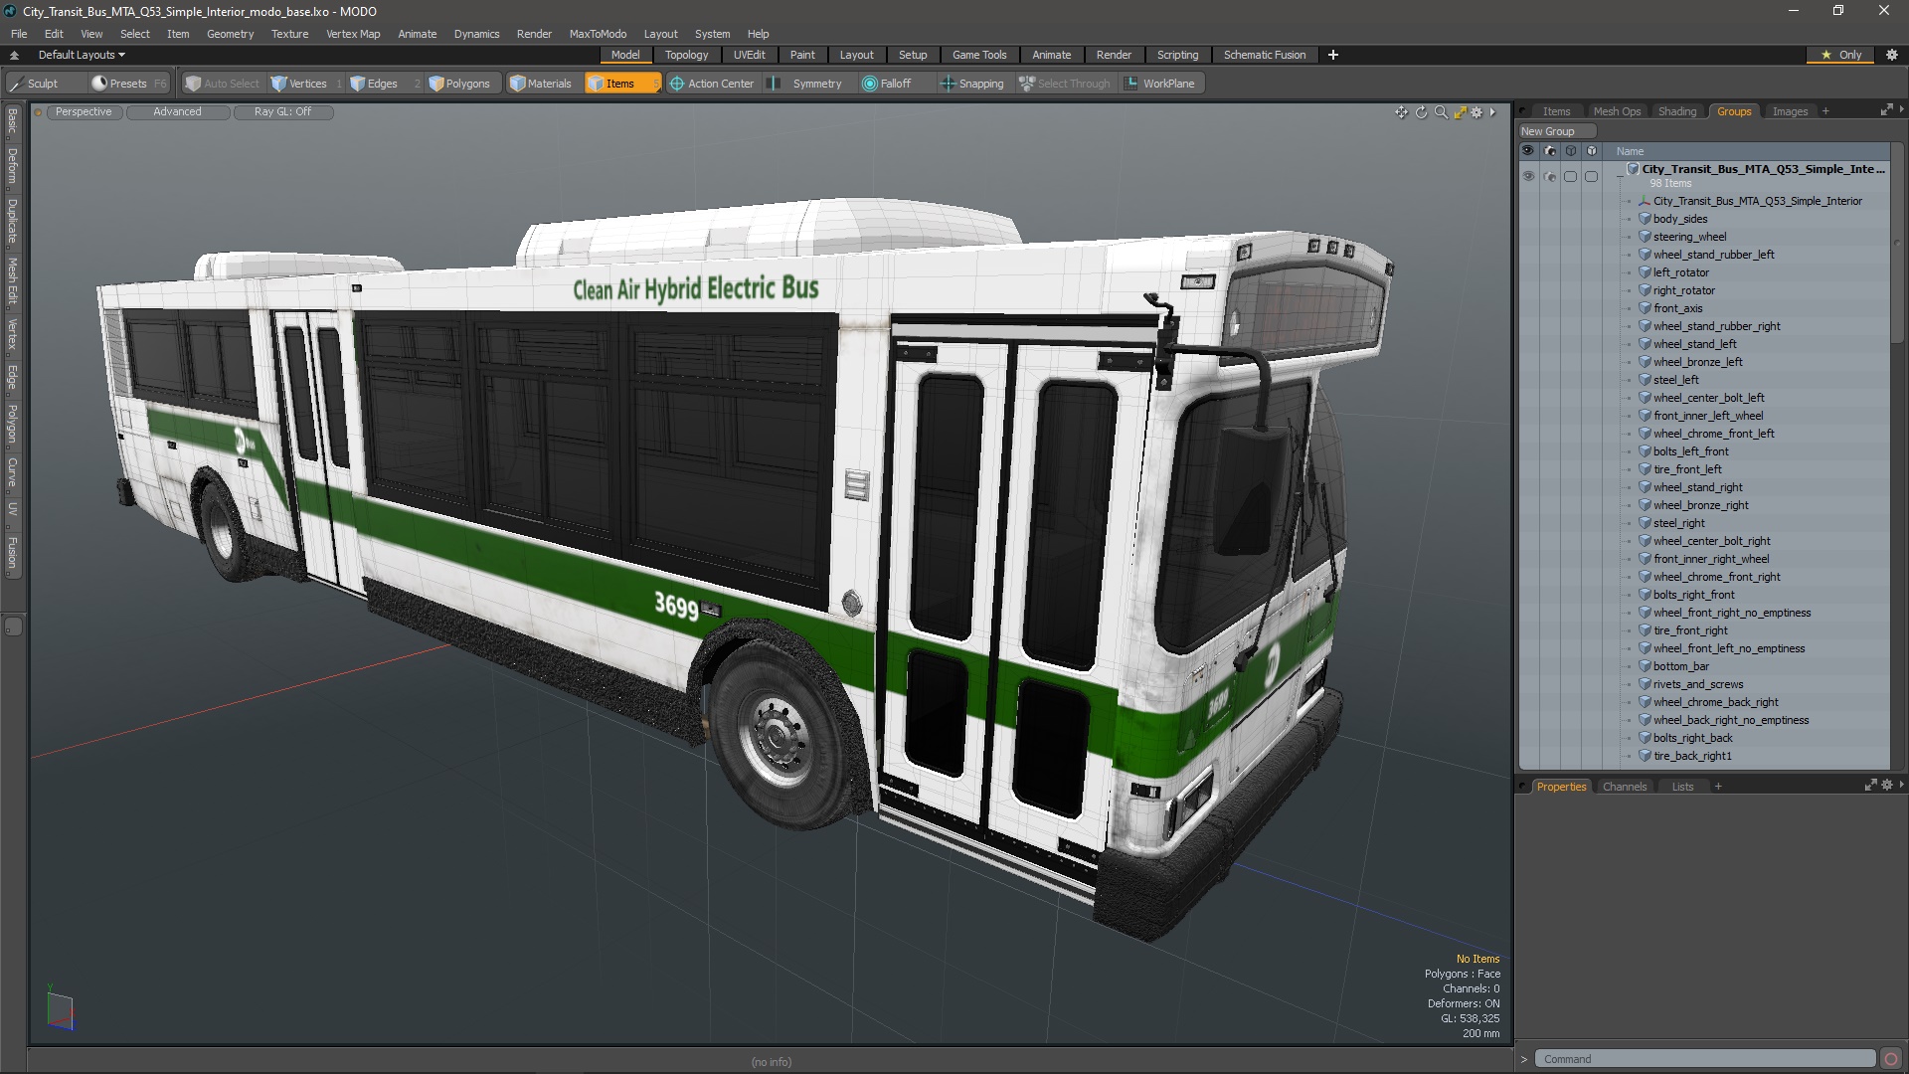This screenshot has width=1909, height=1074.
Task: Open Properties panel options arrow
Action: pos(1901,786)
